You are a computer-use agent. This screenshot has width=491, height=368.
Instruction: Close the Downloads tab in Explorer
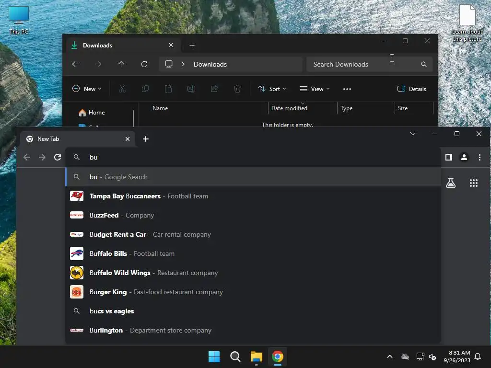pyautogui.click(x=171, y=45)
